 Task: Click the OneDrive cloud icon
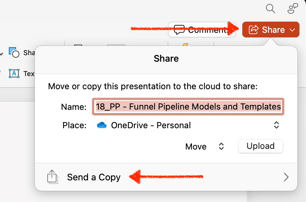click(102, 125)
